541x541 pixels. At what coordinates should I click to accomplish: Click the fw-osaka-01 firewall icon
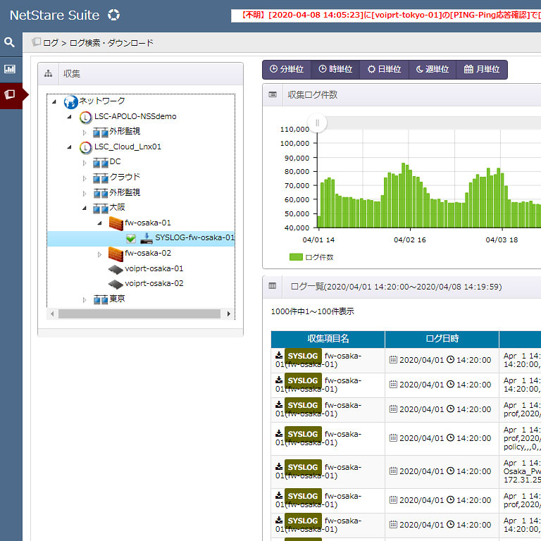116,223
